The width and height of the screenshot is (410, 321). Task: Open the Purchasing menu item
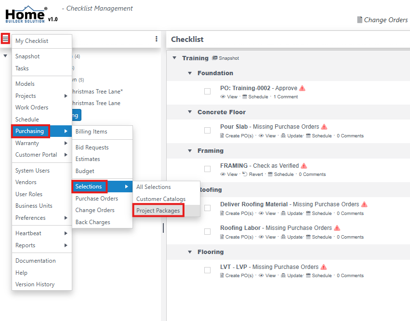coord(42,131)
